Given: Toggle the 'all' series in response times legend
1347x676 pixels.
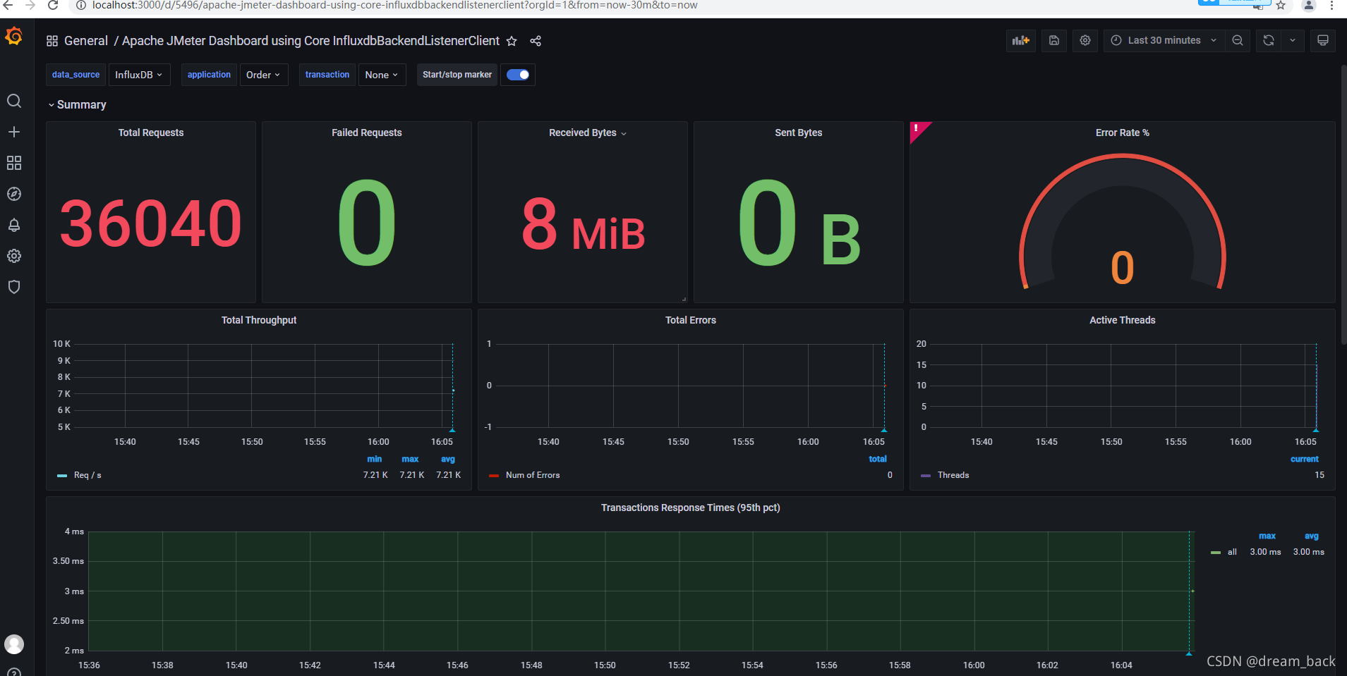Looking at the screenshot, I should (x=1232, y=552).
